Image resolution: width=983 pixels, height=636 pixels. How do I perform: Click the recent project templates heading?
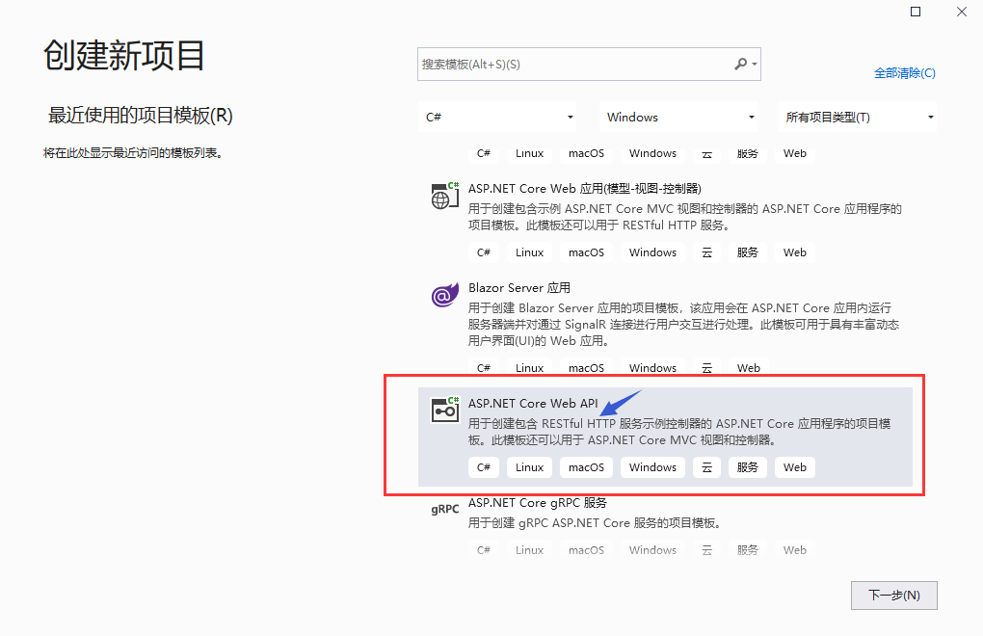pos(141,116)
